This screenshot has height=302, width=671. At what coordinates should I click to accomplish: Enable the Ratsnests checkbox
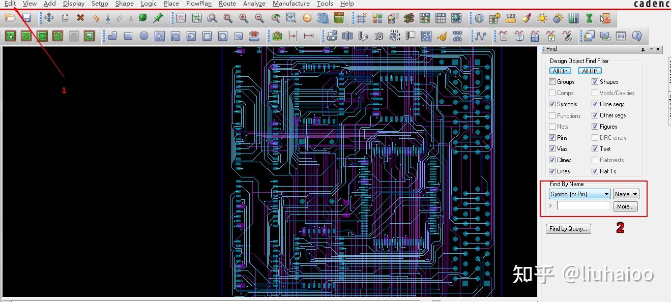pos(594,160)
